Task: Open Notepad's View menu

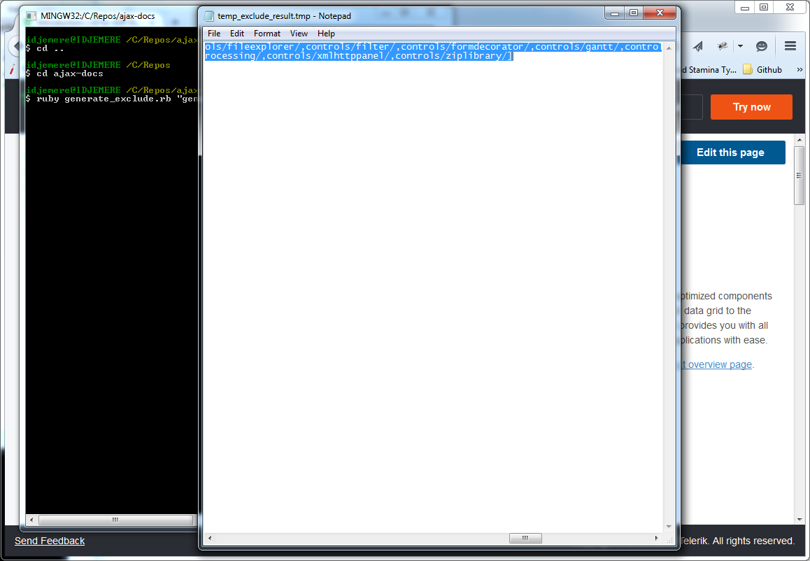Action: (299, 34)
